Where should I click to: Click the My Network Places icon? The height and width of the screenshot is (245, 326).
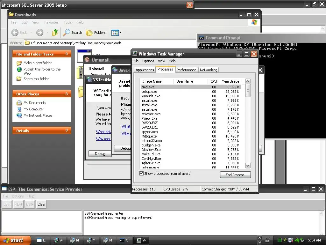click(19, 115)
